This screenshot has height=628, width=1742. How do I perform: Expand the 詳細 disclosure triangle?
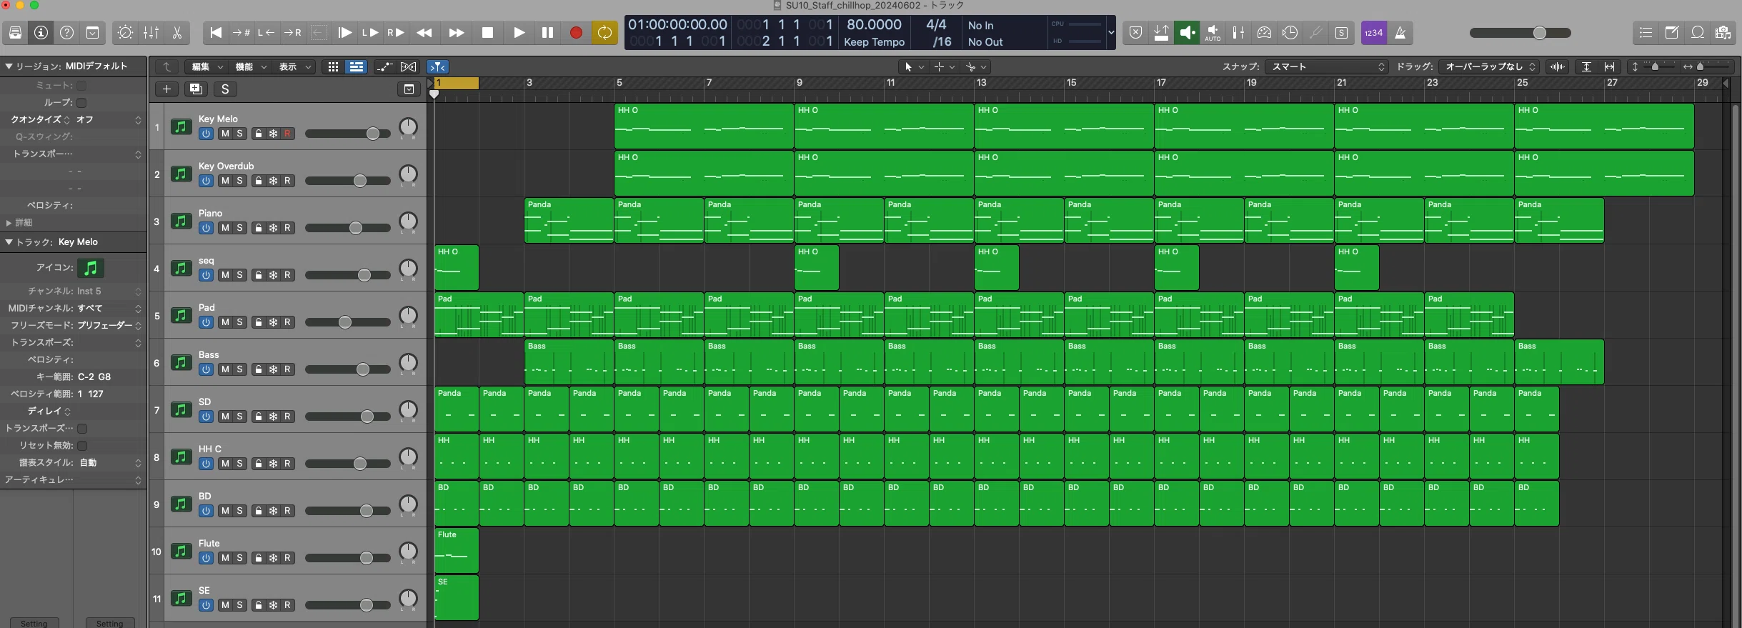9,223
